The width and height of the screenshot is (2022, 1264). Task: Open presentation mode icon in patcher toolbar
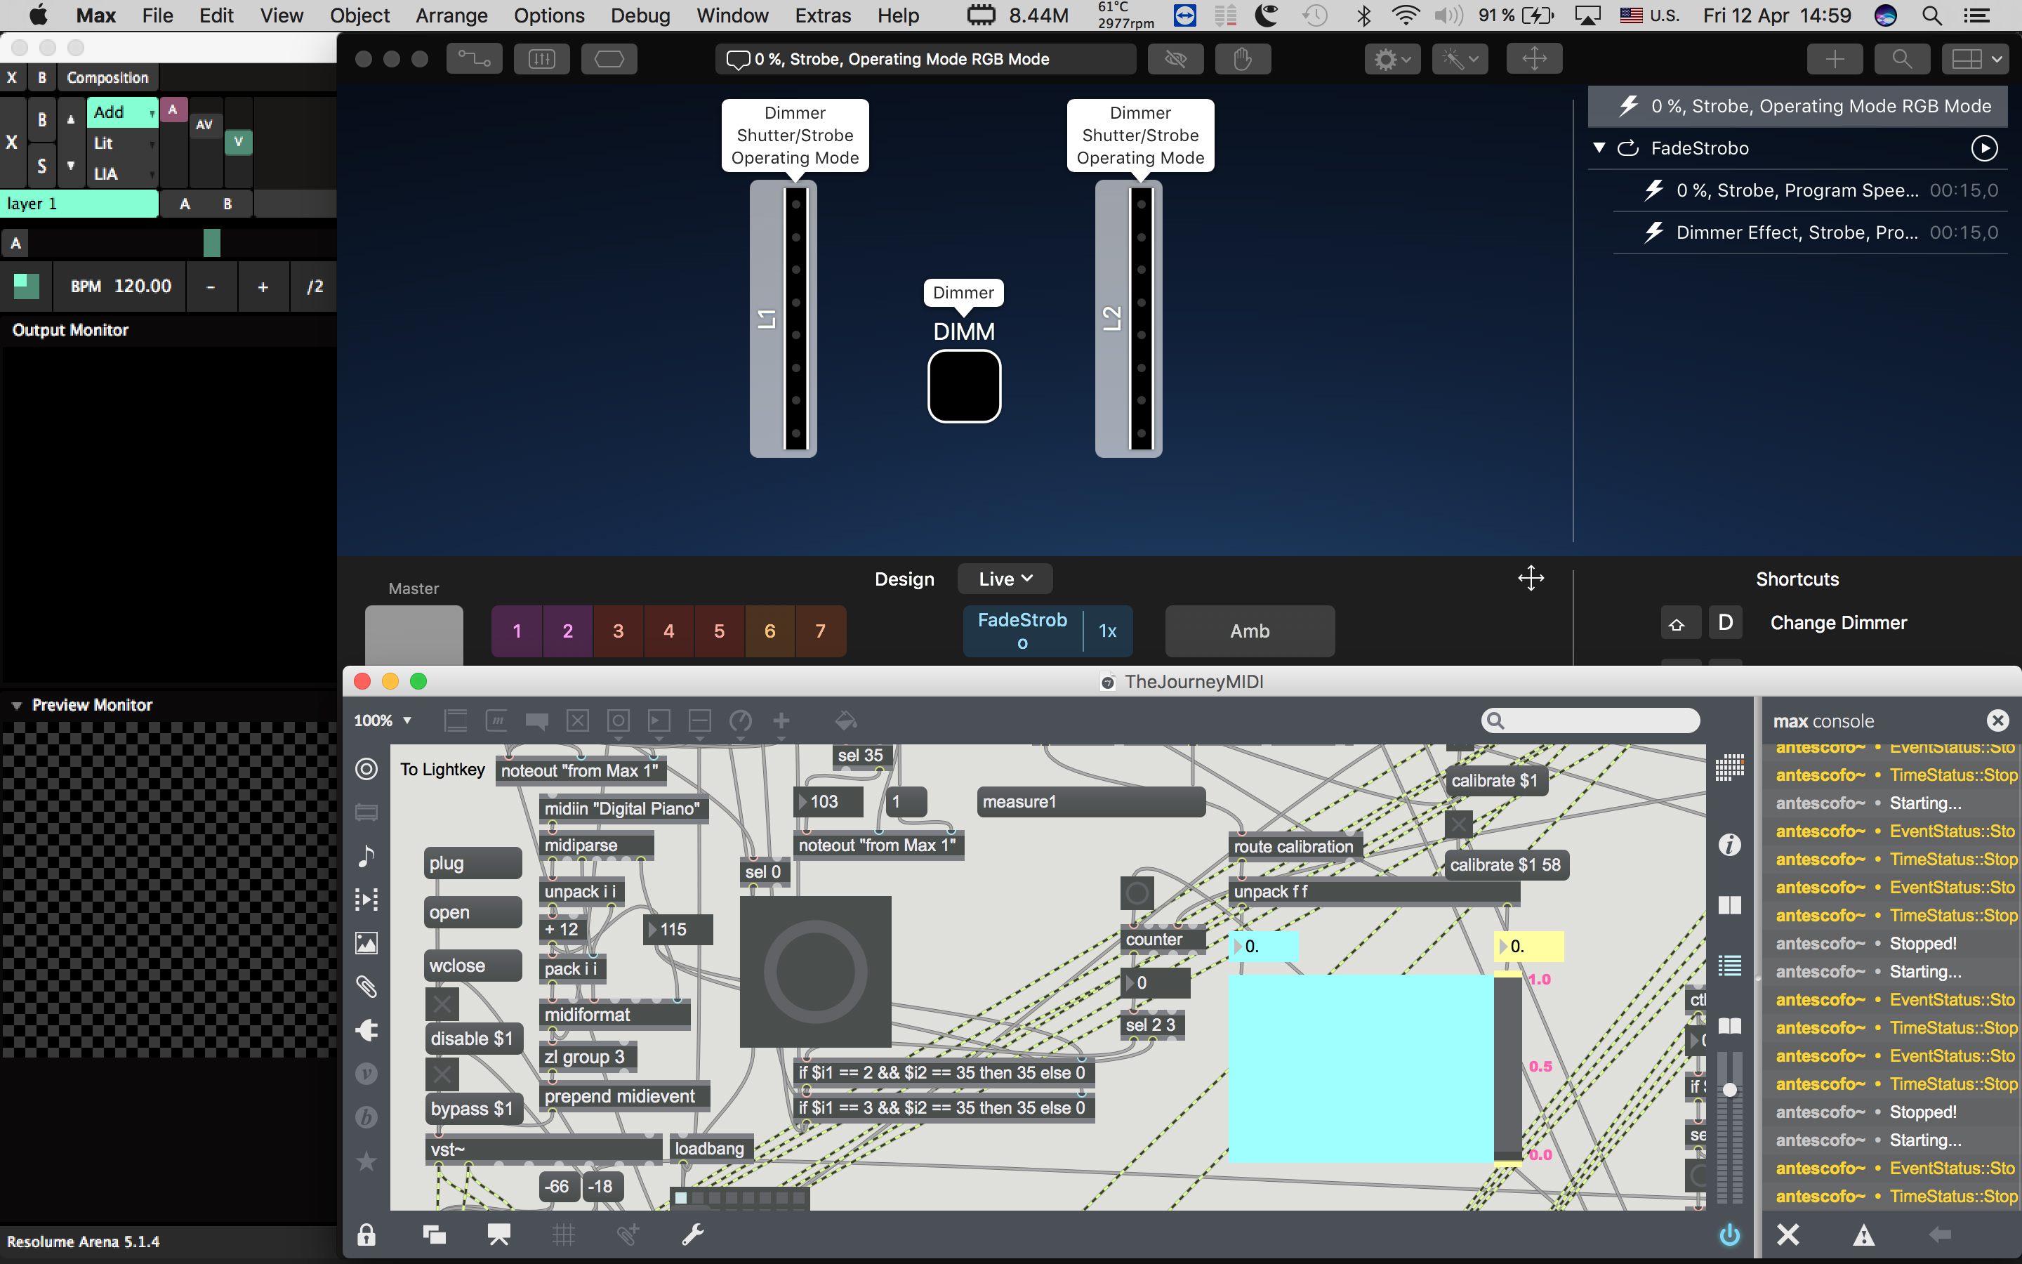[x=498, y=1235]
